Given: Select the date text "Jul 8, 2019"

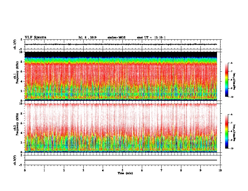Looking at the screenshot, I should tap(87, 37).
